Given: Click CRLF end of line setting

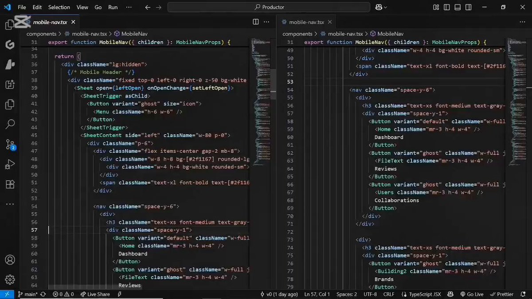Looking at the screenshot, I should click(x=389, y=294).
